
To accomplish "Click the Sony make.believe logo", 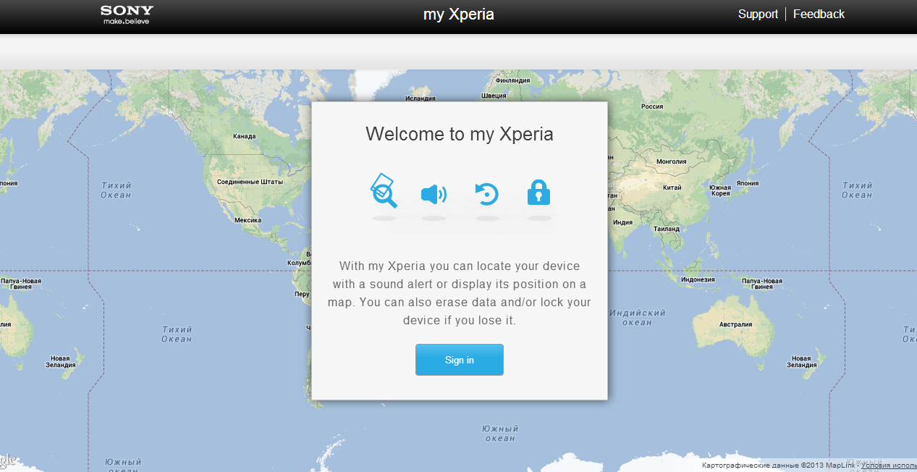I will (x=127, y=14).
